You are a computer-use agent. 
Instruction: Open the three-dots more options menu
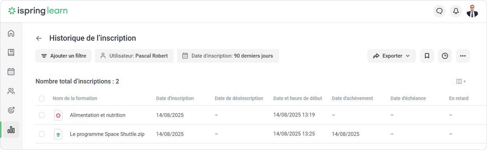click(x=463, y=56)
